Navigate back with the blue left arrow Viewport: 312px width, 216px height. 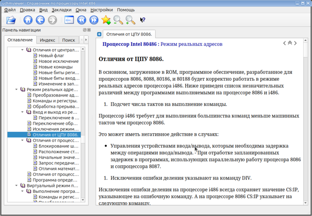click(40, 20)
